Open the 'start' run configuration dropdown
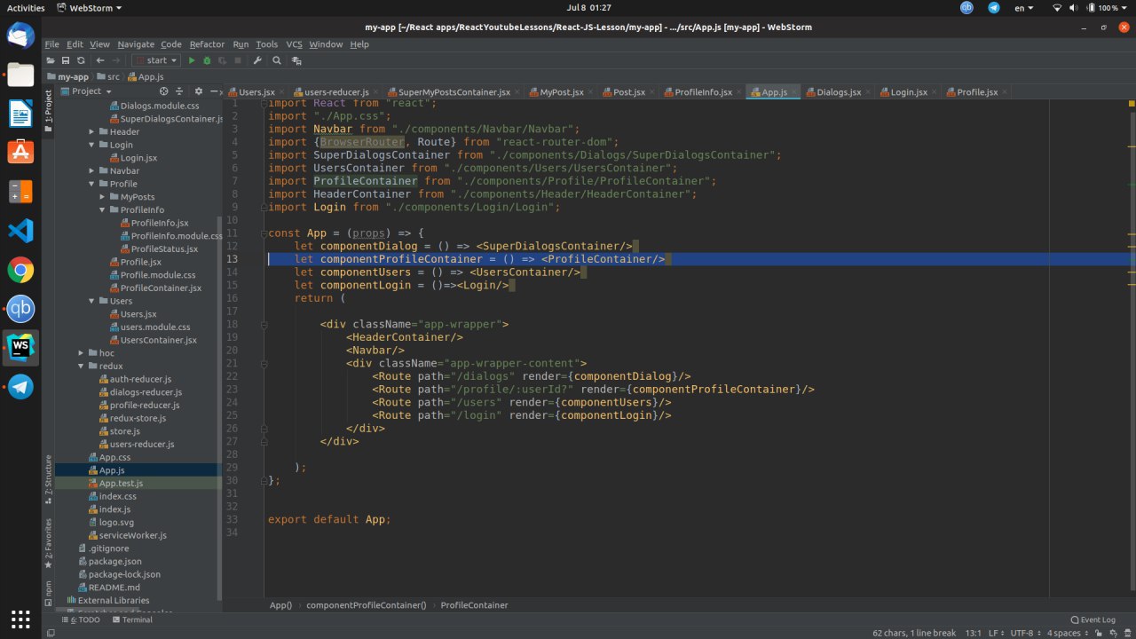This screenshot has width=1136, height=639. pyautogui.click(x=156, y=60)
